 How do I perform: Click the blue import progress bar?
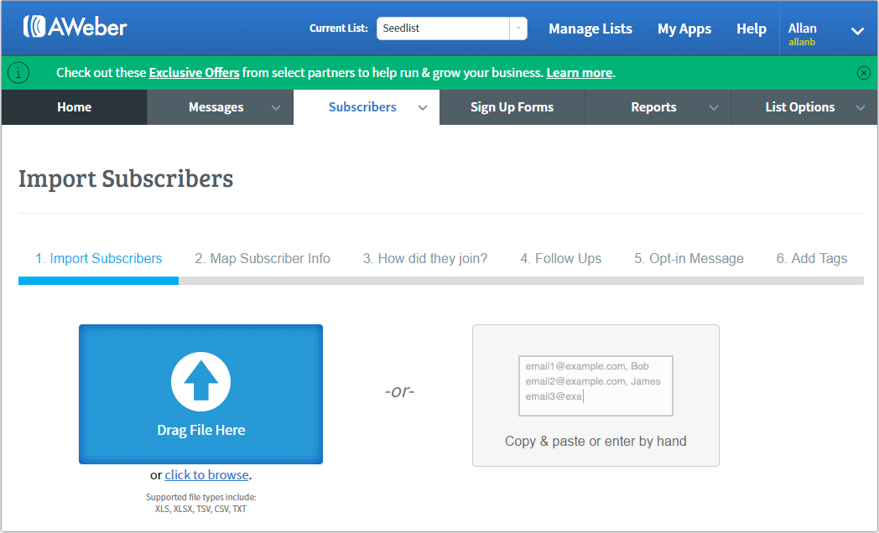pyautogui.click(x=98, y=280)
